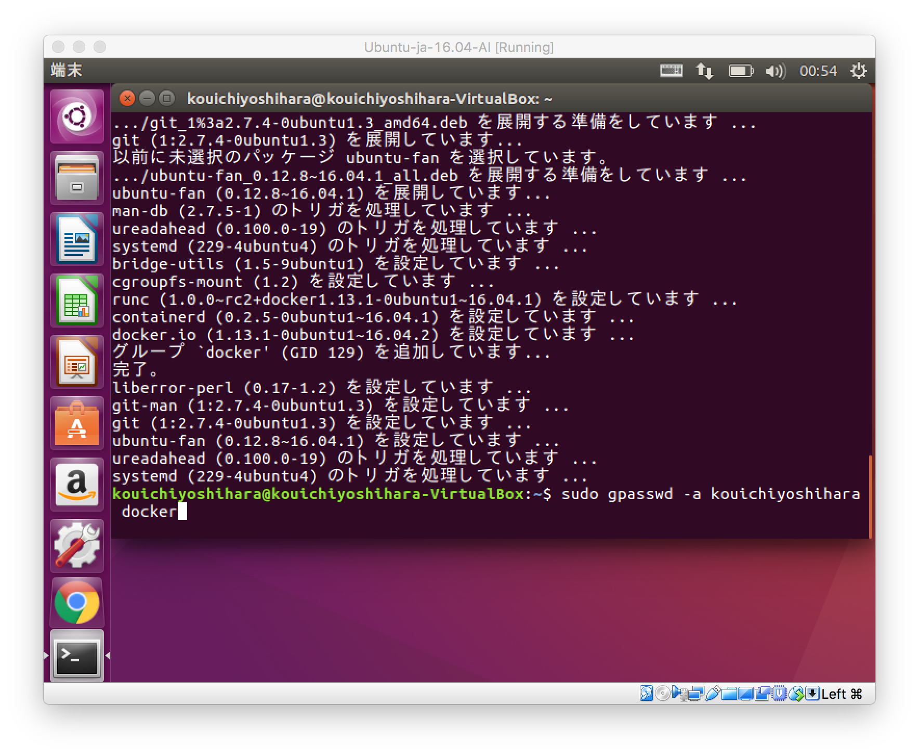Click the '.../git_1%3a2.7.4-0ubuntu1.3_amd64.deb' line

pos(434,122)
